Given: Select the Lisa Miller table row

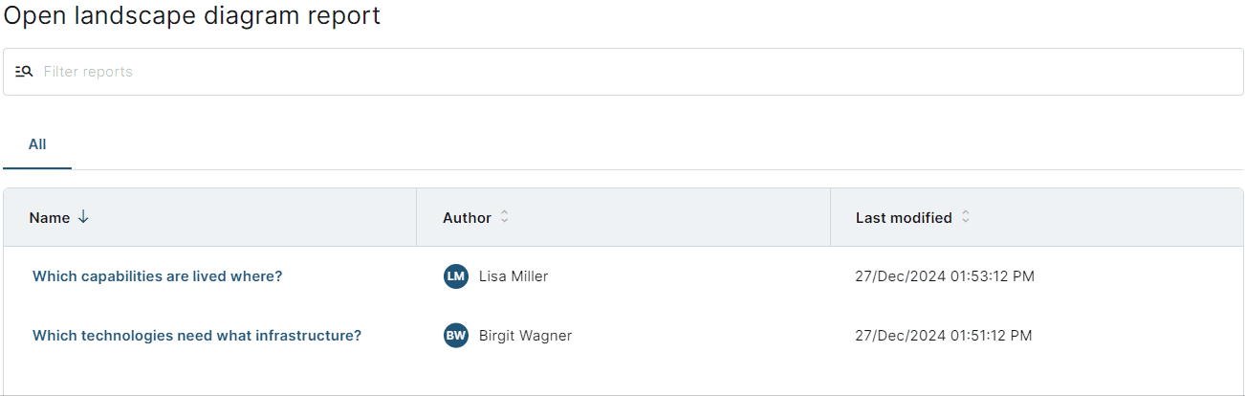Looking at the screenshot, I should (623, 276).
